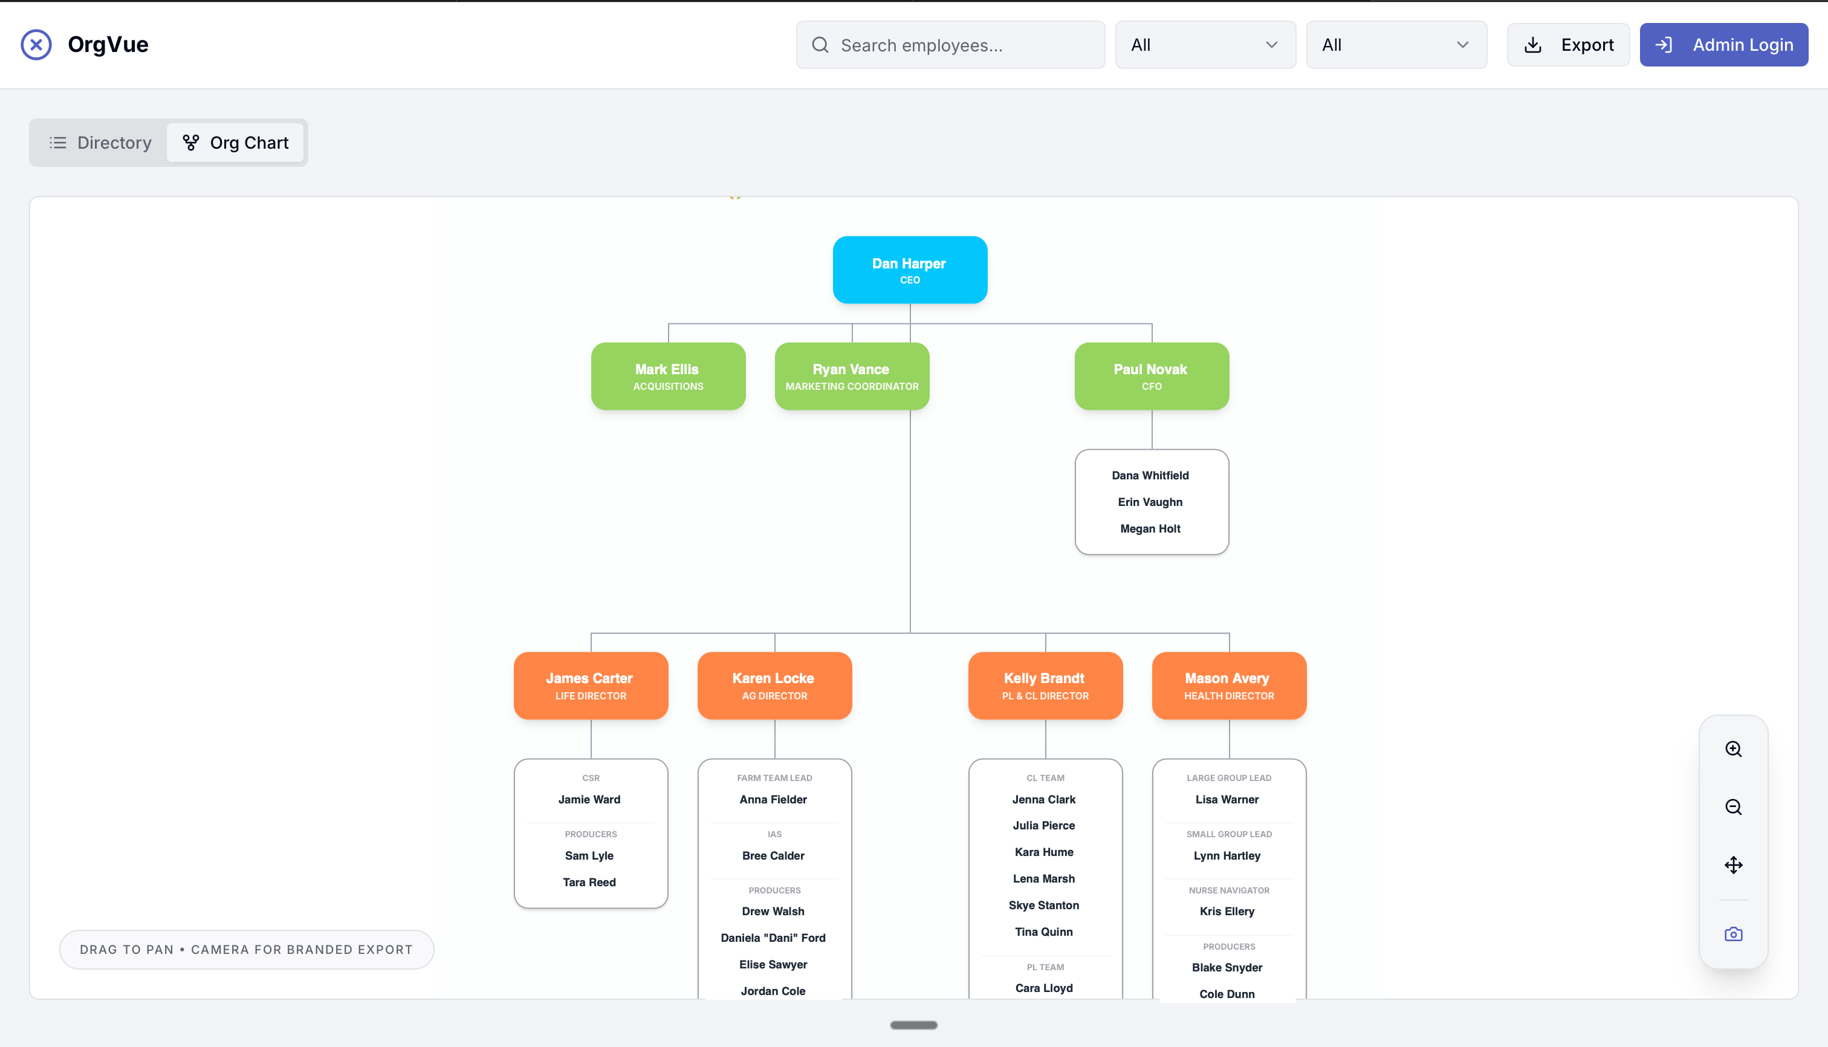Click Elise Sawyer in AG producers
The image size is (1828, 1047).
773,964
